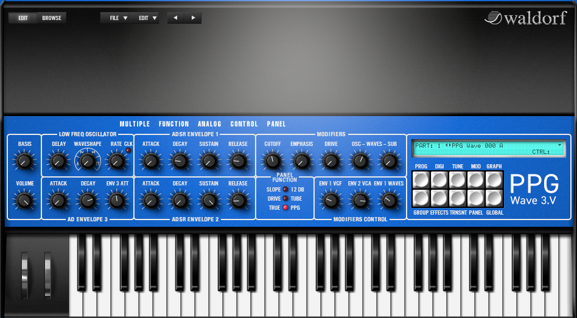The height and width of the screenshot is (318, 577).
Task: Click the ADSR Envelope 2 DECAY knob
Action: point(180,201)
